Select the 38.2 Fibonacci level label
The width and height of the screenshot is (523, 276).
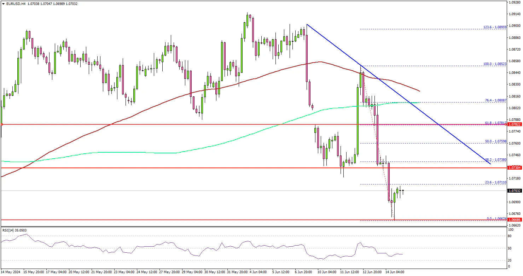point(496,160)
